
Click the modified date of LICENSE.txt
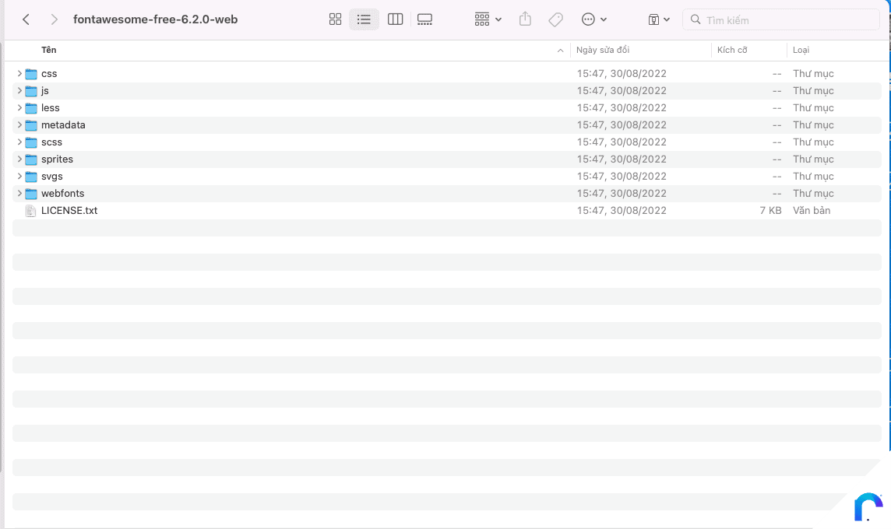pyautogui.click(x=622, y=211)
